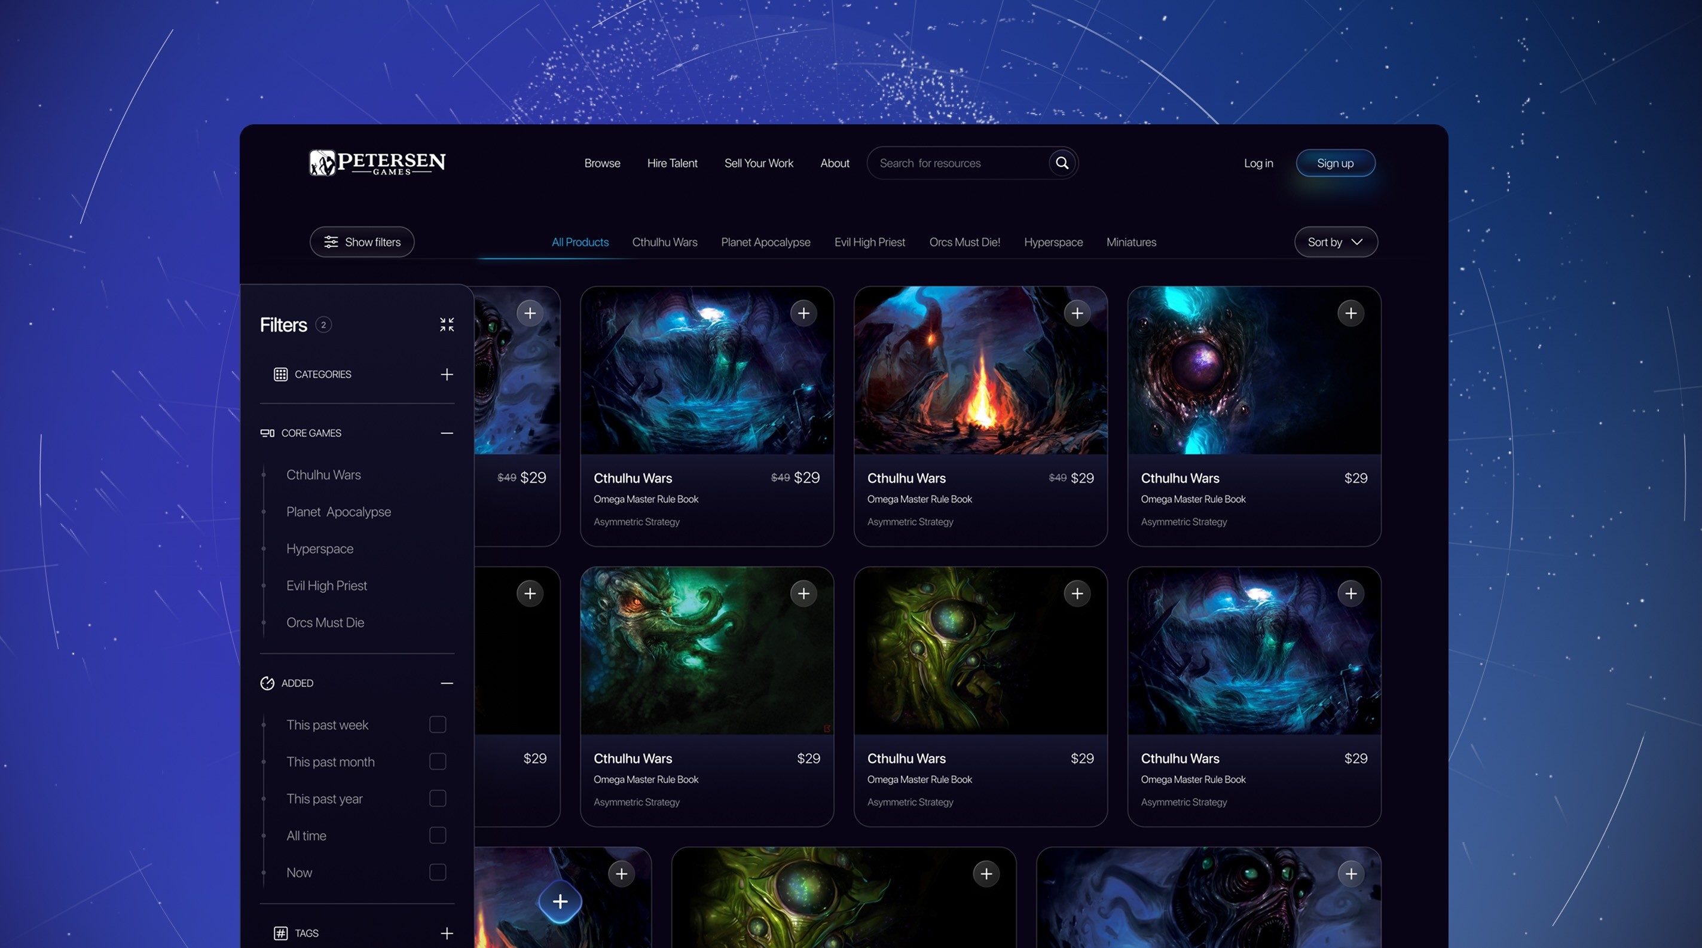
Task: Click the search magnifier icon
Action: click(1062, 163)
